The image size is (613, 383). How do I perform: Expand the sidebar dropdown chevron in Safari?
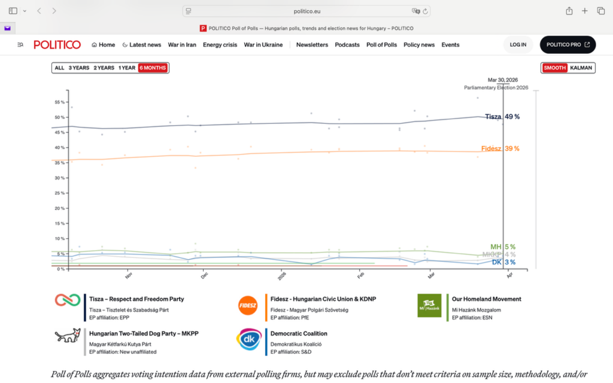[23, 11]
